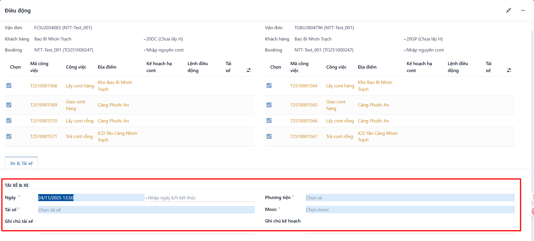Click the left Kế hoạch hạ cont column header
Viewport: 534px width, 241px height.
[x=159, y=67]
